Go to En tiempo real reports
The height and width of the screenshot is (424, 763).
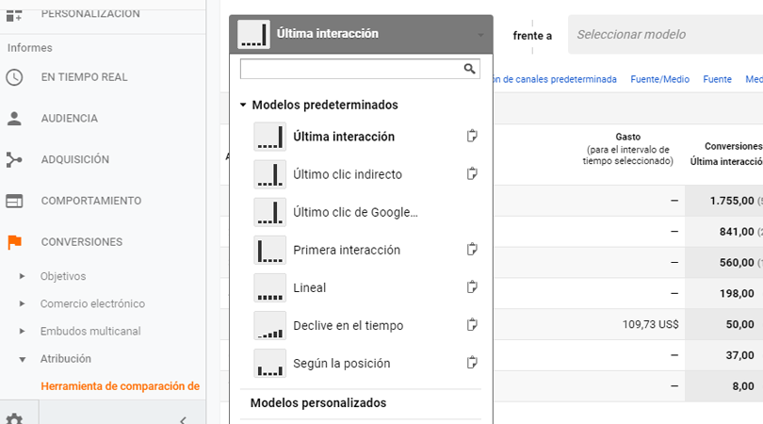84,77
